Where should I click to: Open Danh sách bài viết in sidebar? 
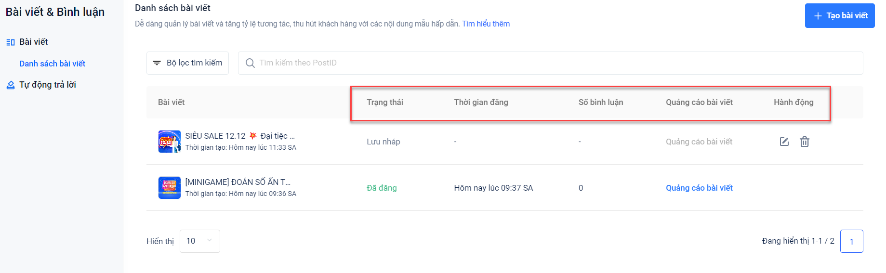52,64
